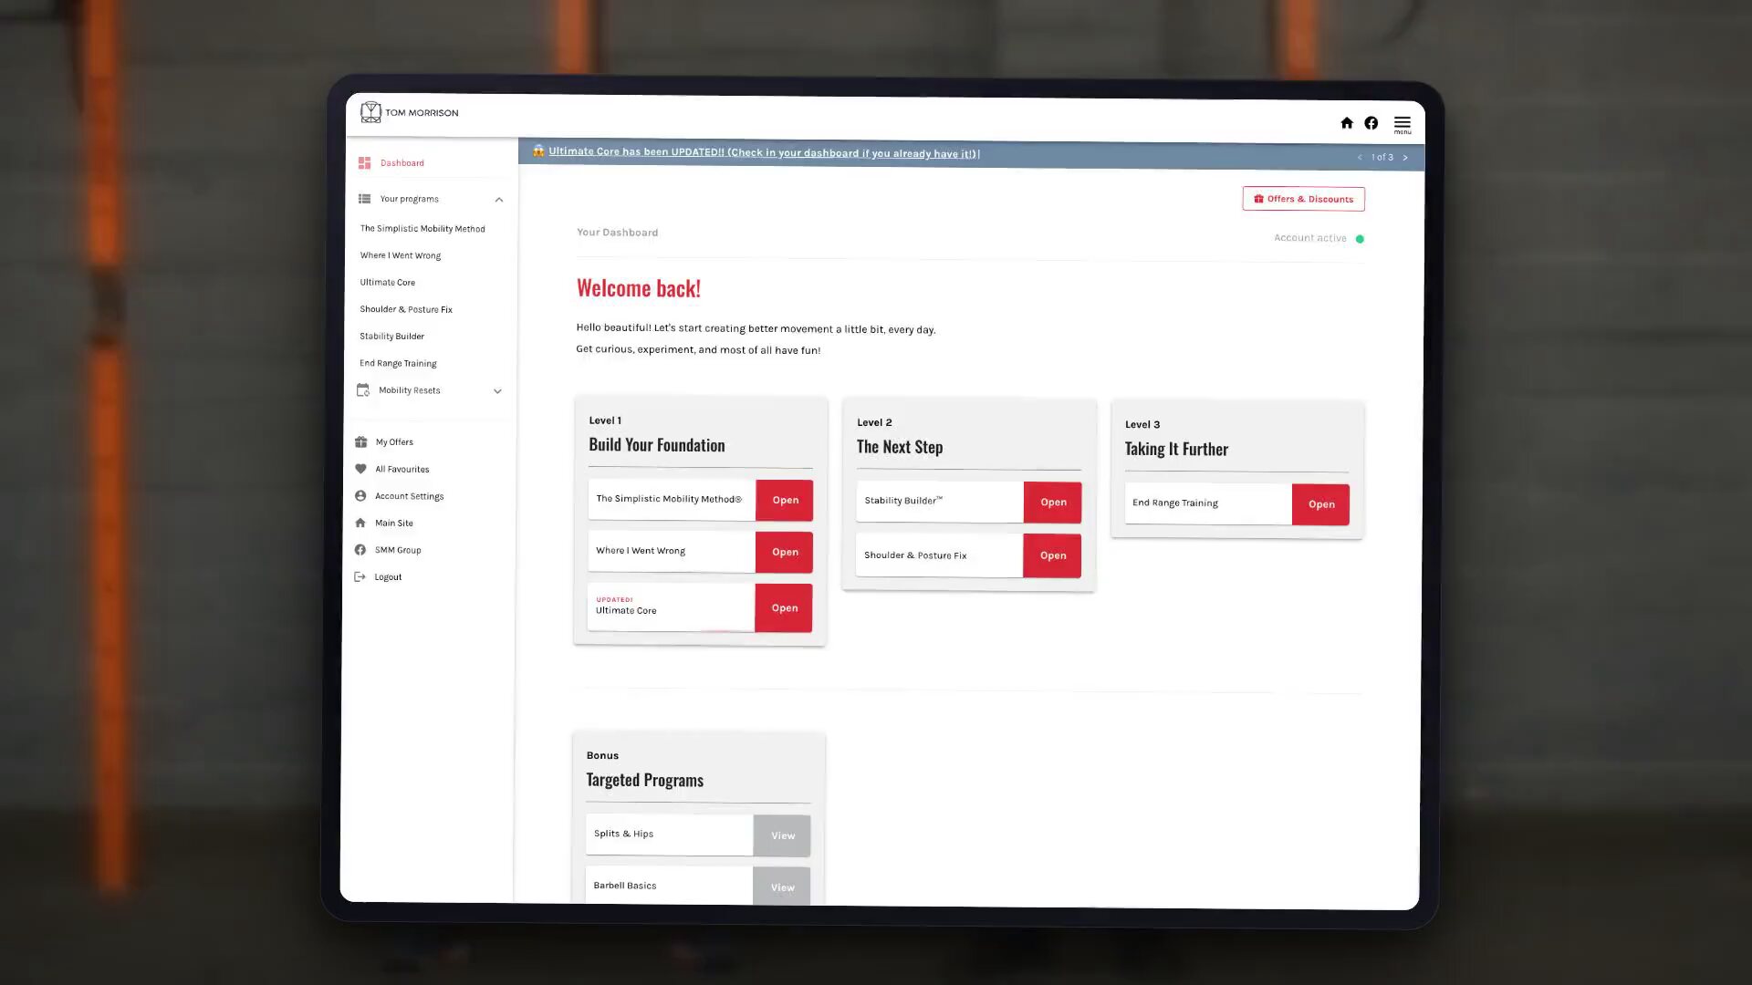This screenshot has height=985, width=1752.
Task: View the Splits & Hips program
Action: 782,835
